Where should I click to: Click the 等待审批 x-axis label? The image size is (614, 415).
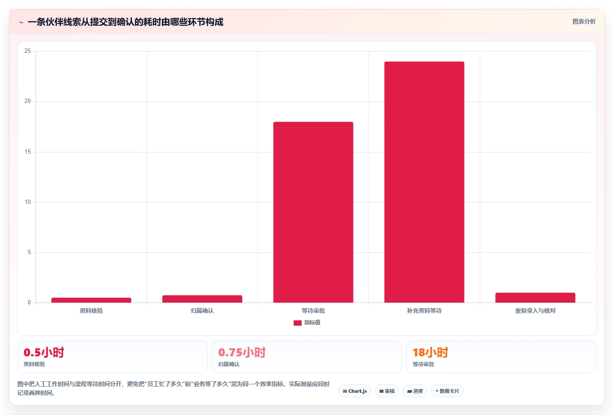[x=313, y=311]
